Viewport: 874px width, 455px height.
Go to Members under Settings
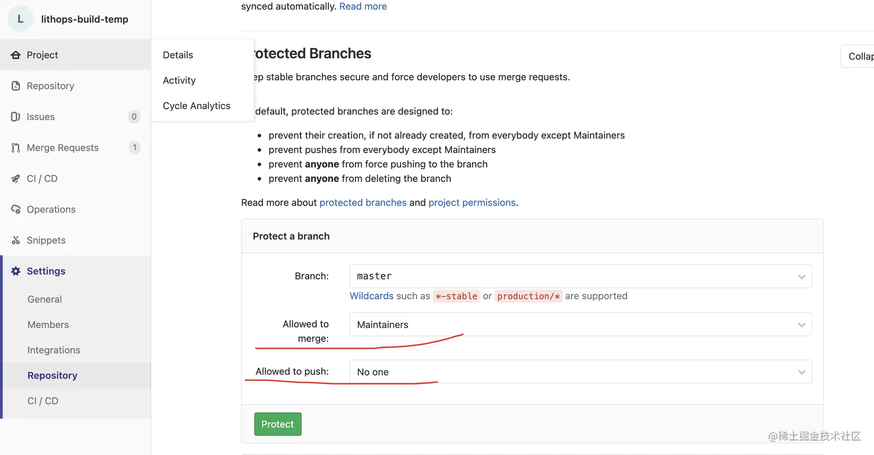[x=48, y=325]
